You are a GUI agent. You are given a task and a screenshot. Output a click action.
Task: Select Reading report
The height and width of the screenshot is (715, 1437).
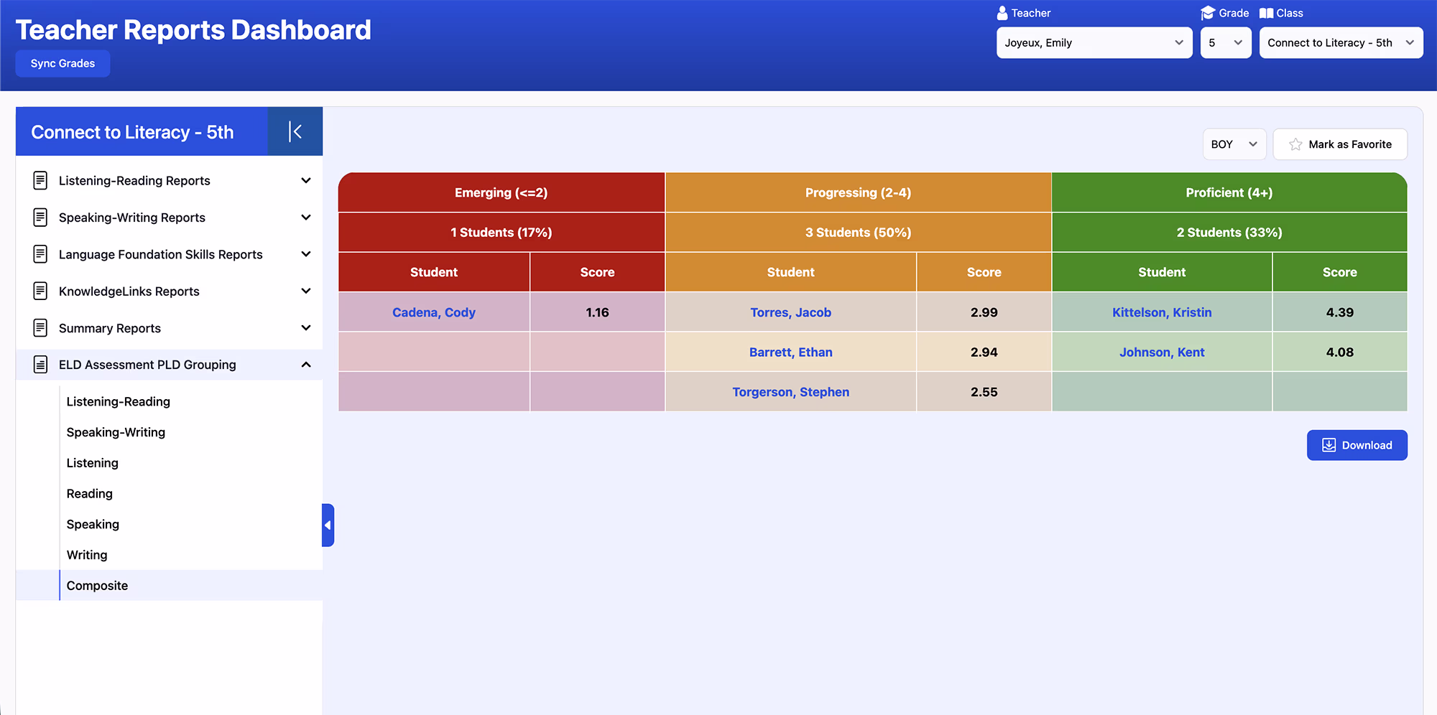89,494
